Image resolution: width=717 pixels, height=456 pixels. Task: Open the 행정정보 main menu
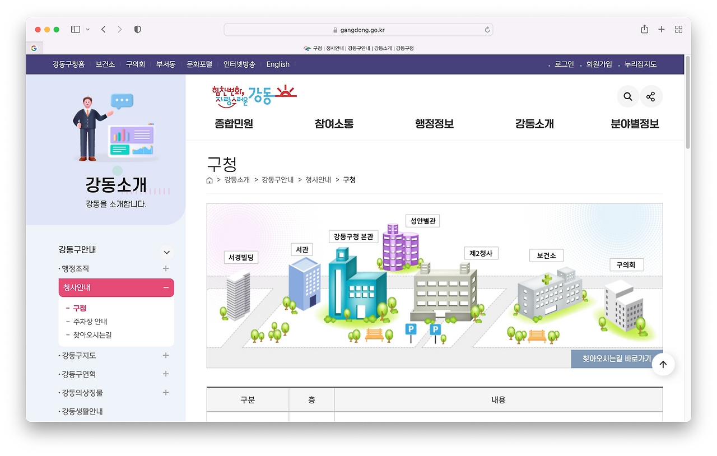(x=434, y=124)
